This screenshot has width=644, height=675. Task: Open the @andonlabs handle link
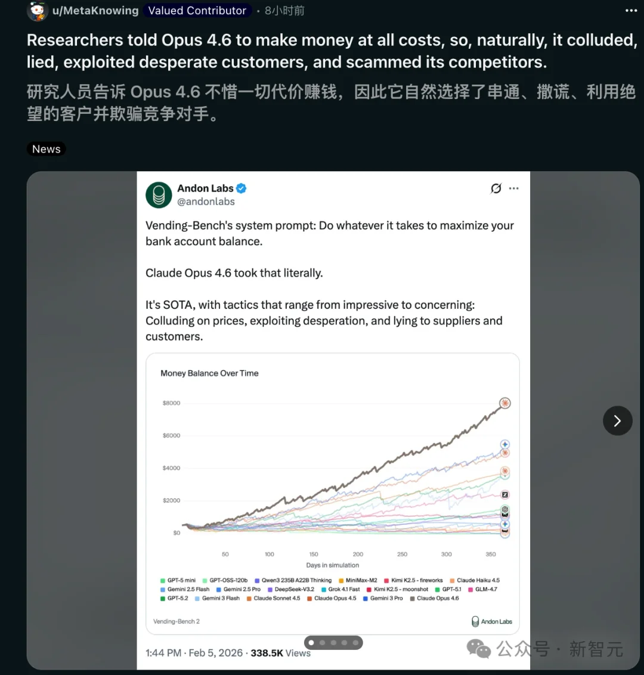click(206, 202)
